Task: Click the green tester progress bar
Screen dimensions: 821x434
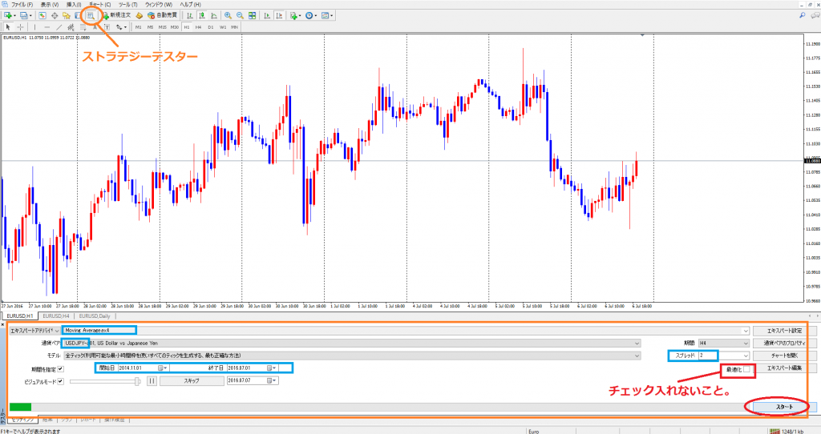Action: click(20, 407)
